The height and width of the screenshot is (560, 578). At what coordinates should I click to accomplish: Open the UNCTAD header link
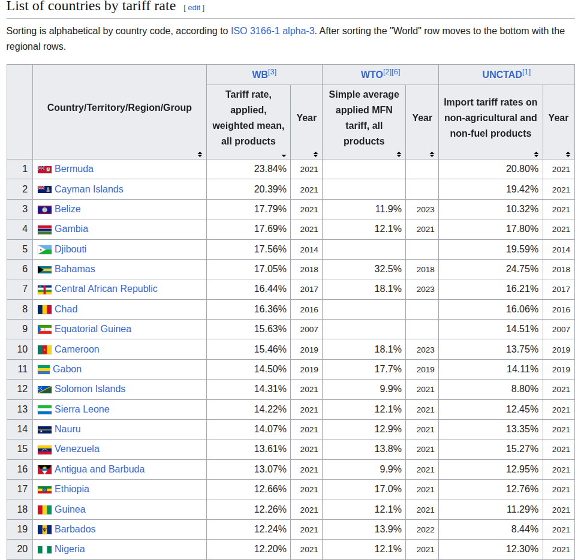pos(502,74)
